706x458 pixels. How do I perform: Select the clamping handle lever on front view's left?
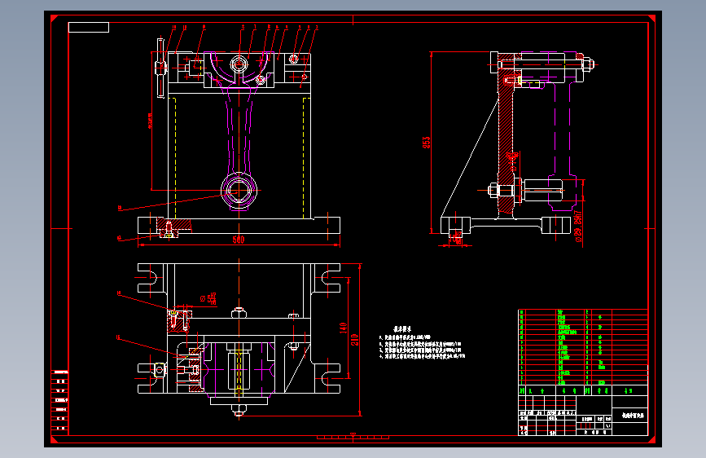click(x=160, y=68)
